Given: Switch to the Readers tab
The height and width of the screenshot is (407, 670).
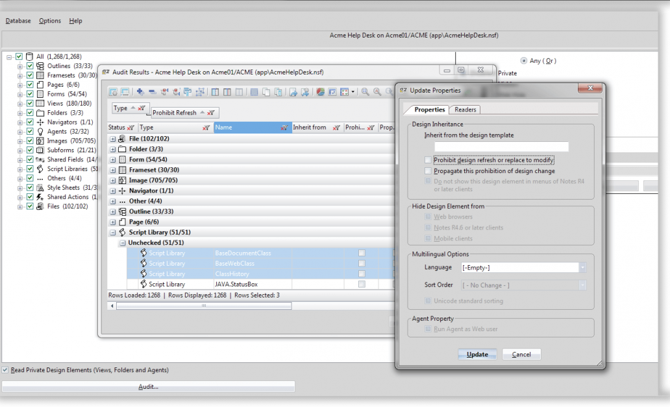Looking at the screenshot, I should pyautogui.click(x=465, y=110).
